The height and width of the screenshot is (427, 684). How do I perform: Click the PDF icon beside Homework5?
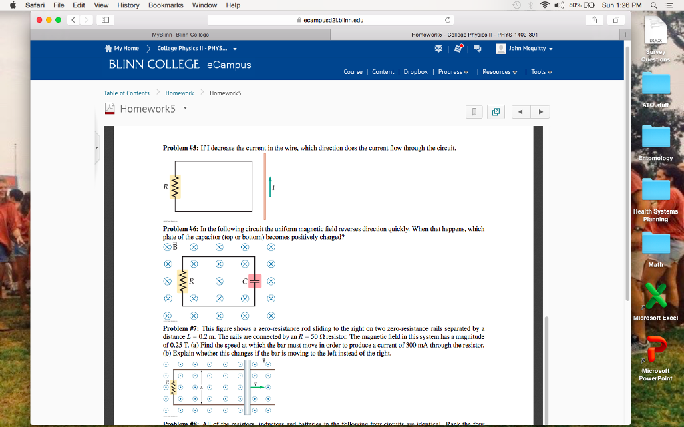click(x=110, y=109)
